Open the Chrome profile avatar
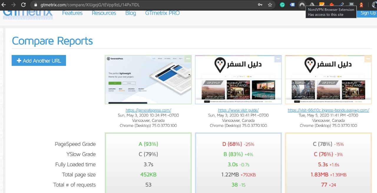Image resolution: width=377 pixels, height=193 pixels. pos(374,5)
